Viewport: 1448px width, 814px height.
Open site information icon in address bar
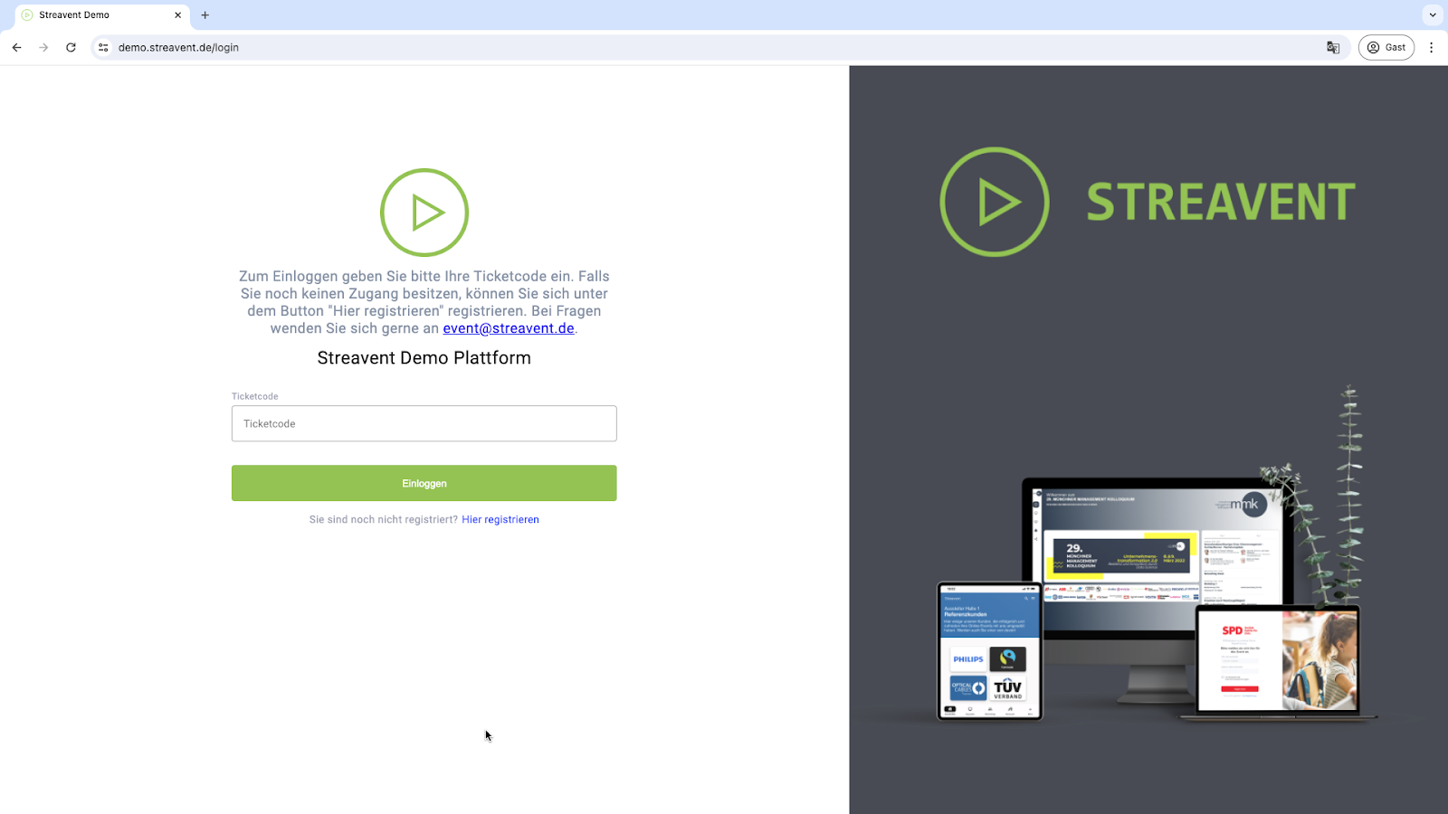(x=103, y=47)
